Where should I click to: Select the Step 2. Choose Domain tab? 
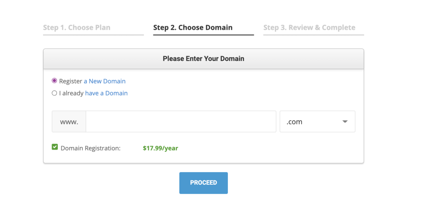point(193,28)
